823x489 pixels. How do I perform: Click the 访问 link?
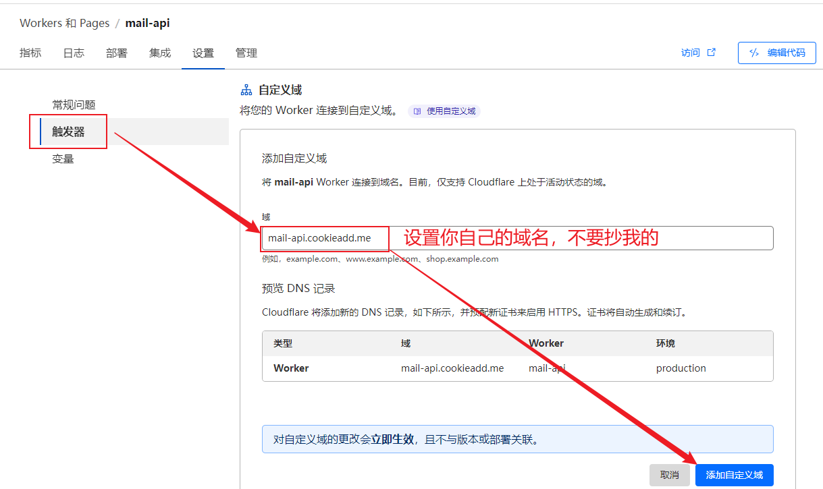pos(691,53)
